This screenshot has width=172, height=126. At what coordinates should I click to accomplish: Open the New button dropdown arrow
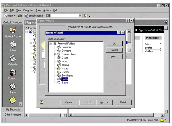pos(15,16)
